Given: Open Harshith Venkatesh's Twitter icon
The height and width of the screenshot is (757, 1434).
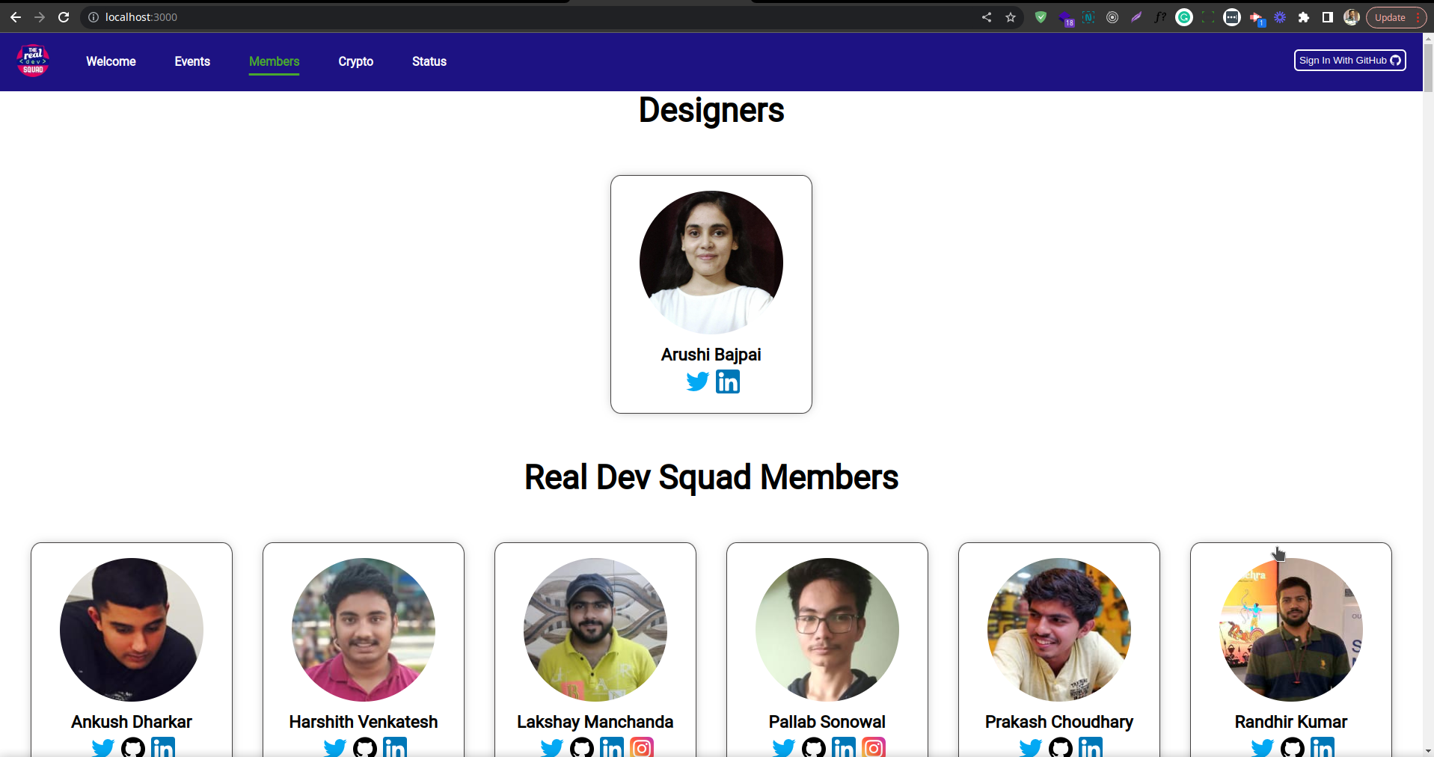Looking at the screenshot, I should coord(335,747).
